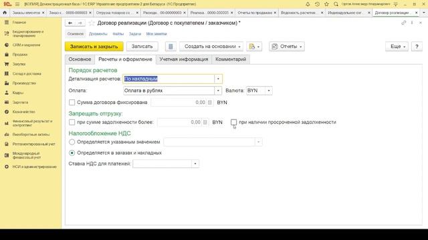
Task: Open the main menu hamburger icon
Action: click(x=17, y=4)
